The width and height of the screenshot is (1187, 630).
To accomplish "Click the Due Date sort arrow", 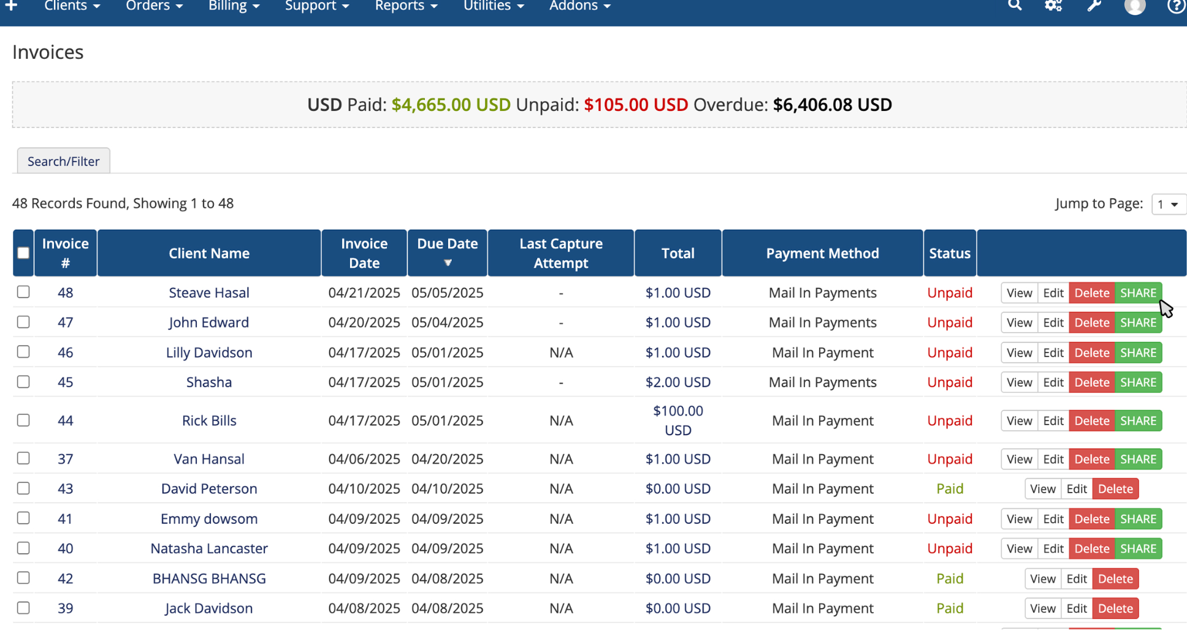I will point(448,263).
